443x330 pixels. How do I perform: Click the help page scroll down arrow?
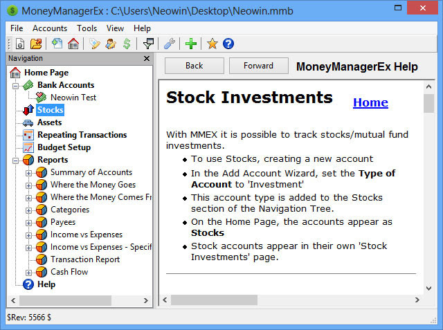(x=428, y=288)
